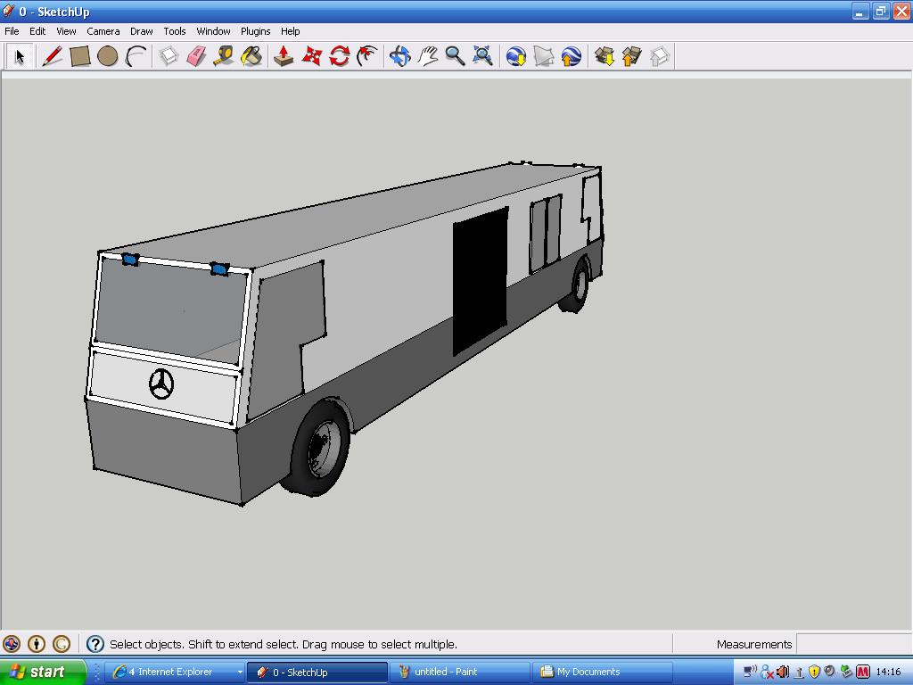This screenshot has width=913, height=685.
Task: Click Place Model globe with orange arrow
Action: click(572, 56)
